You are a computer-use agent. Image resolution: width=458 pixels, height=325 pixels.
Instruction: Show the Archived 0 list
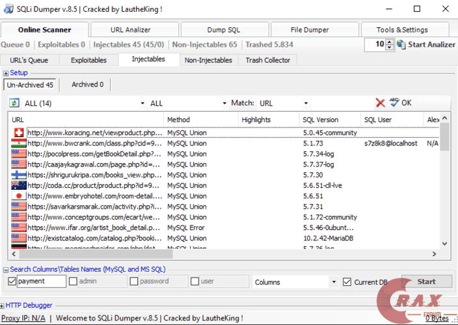[88, 84]
